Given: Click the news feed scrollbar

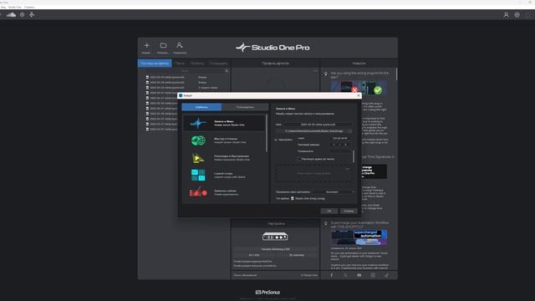Looking at the screenshot, I should click(x=396, y=74).
